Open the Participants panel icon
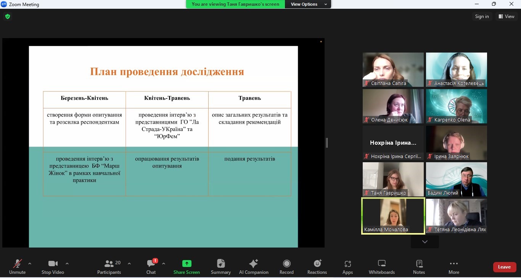The width and height of the screenshot is (521, 278). [x=109, y=264]
